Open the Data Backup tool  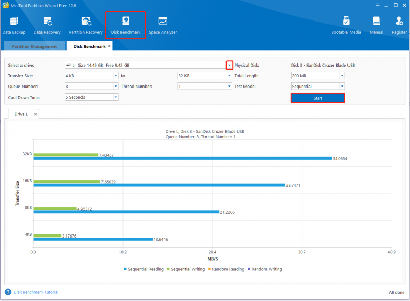pyautogui.click(x=14, y=26)
